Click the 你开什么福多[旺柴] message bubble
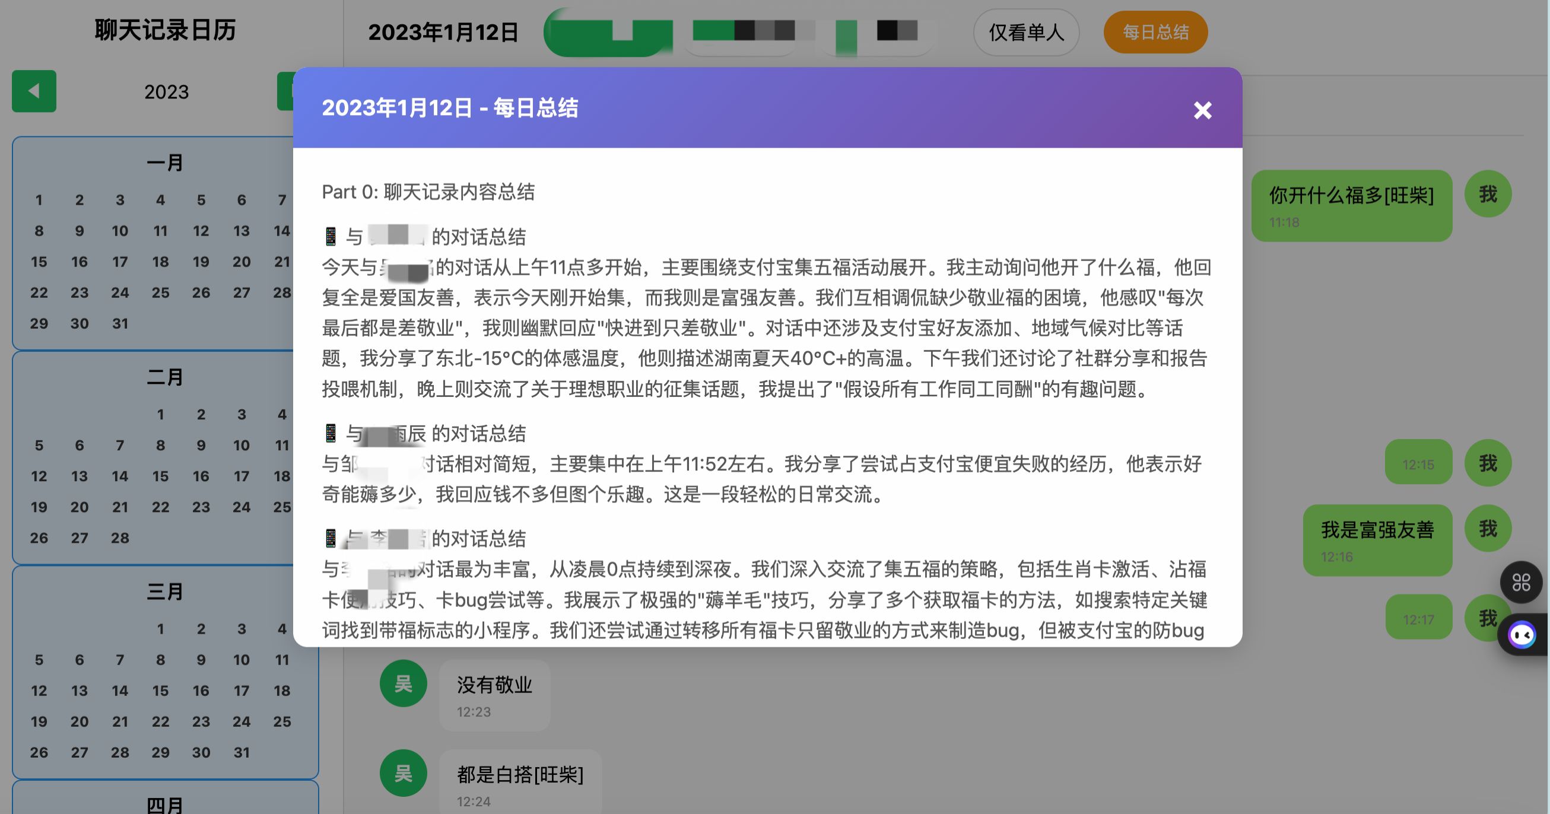Screen dimensions: 1550x814 click(x=1351, y=205)
